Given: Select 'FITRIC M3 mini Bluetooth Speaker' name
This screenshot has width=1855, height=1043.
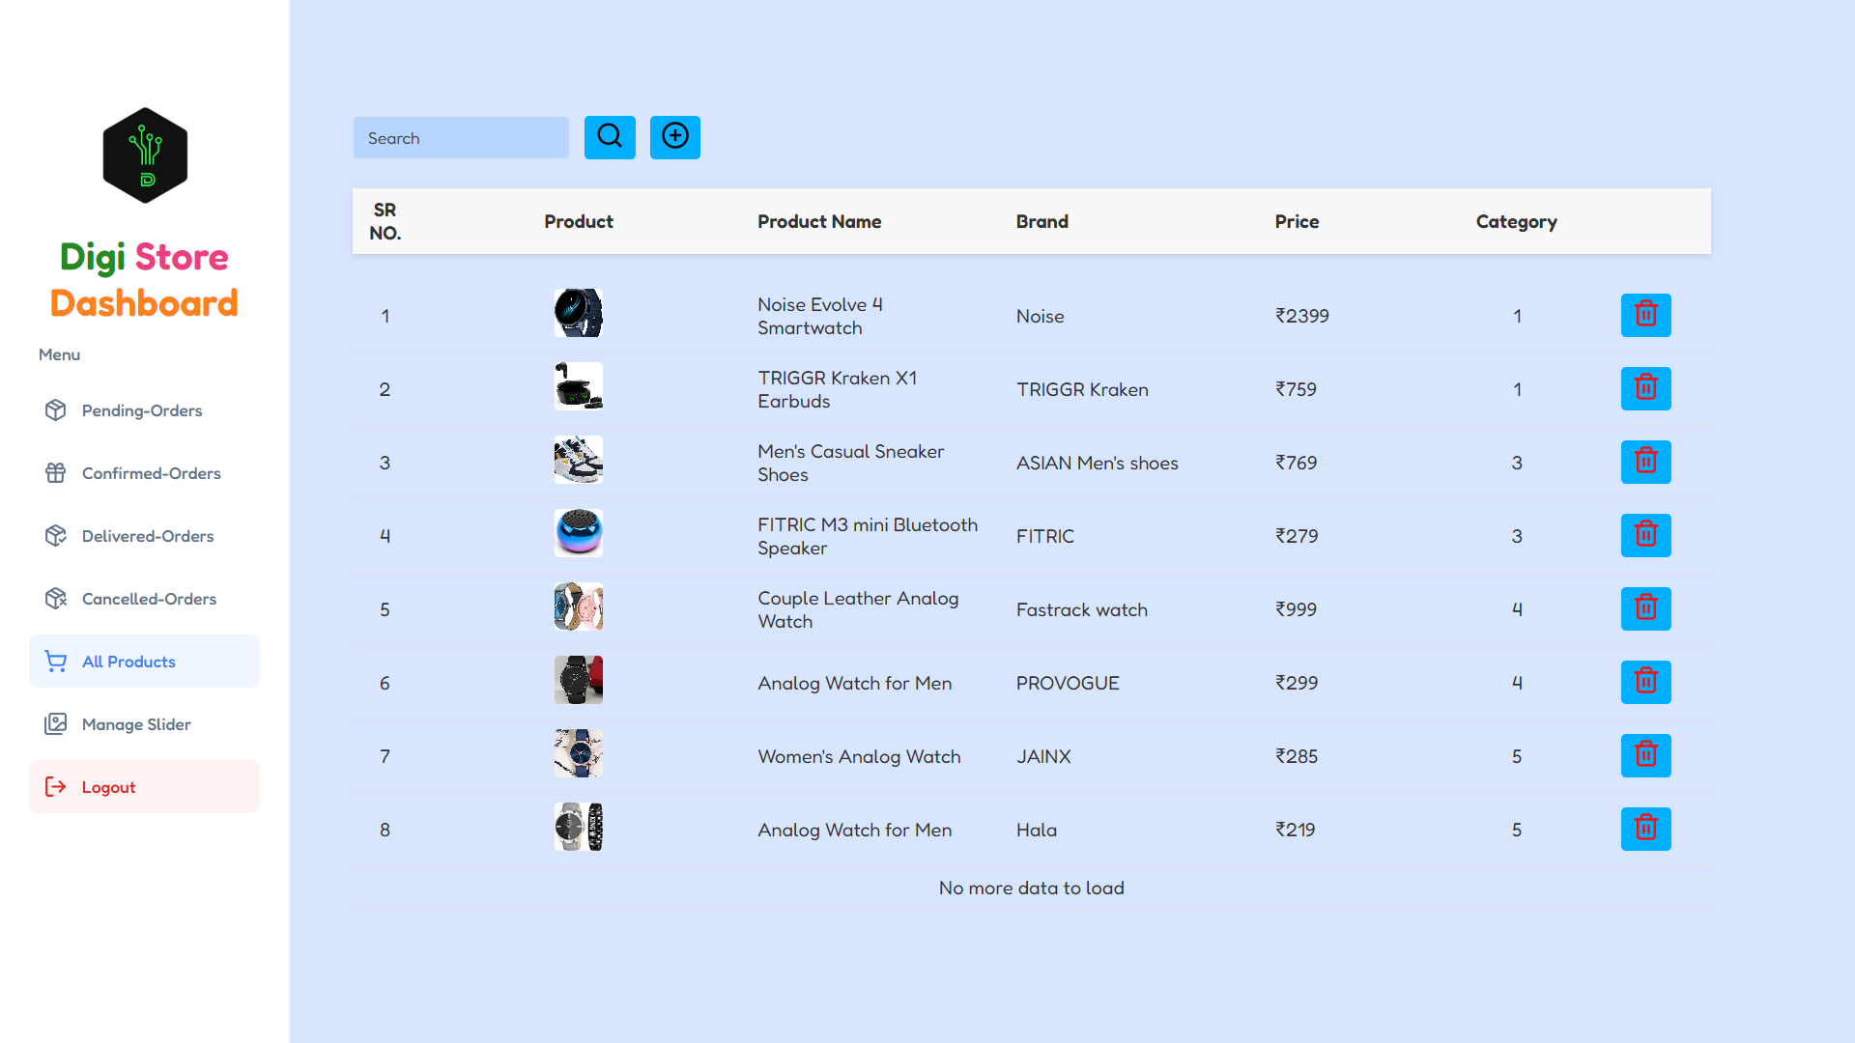Looking at the screenshot, I should 868,536.
